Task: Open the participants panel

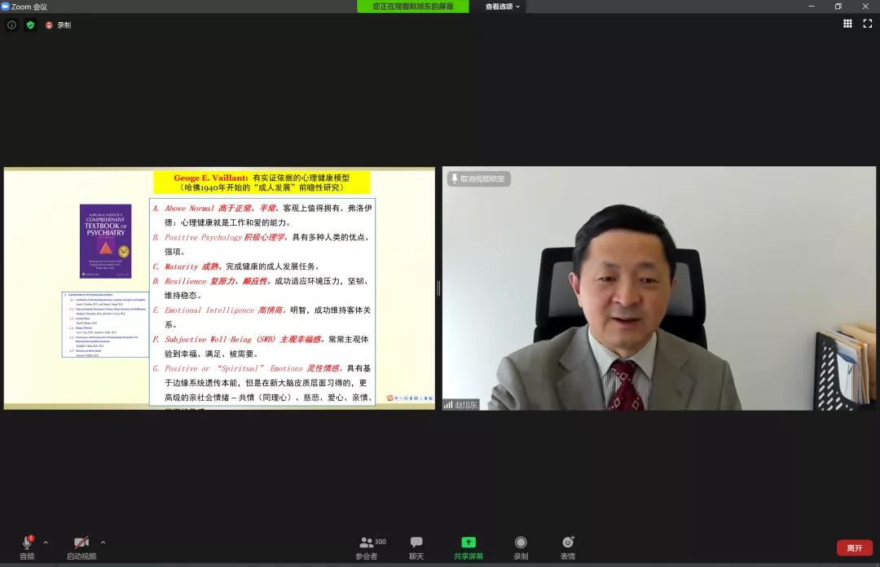Action: click(367, 543)
